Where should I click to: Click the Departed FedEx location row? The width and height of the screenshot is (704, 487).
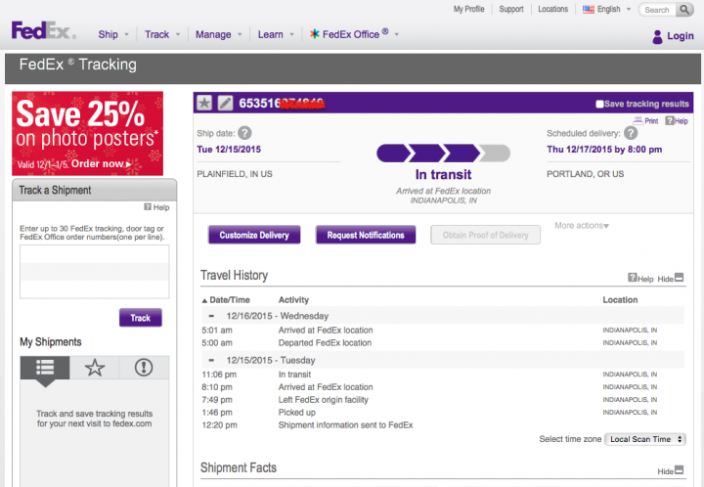click(443, 343)
